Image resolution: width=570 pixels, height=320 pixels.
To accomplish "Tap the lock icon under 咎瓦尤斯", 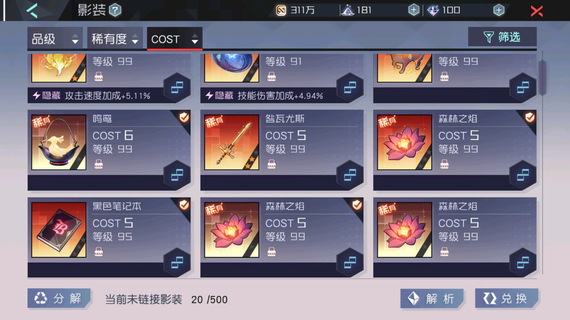I will [x=271, y=164].
